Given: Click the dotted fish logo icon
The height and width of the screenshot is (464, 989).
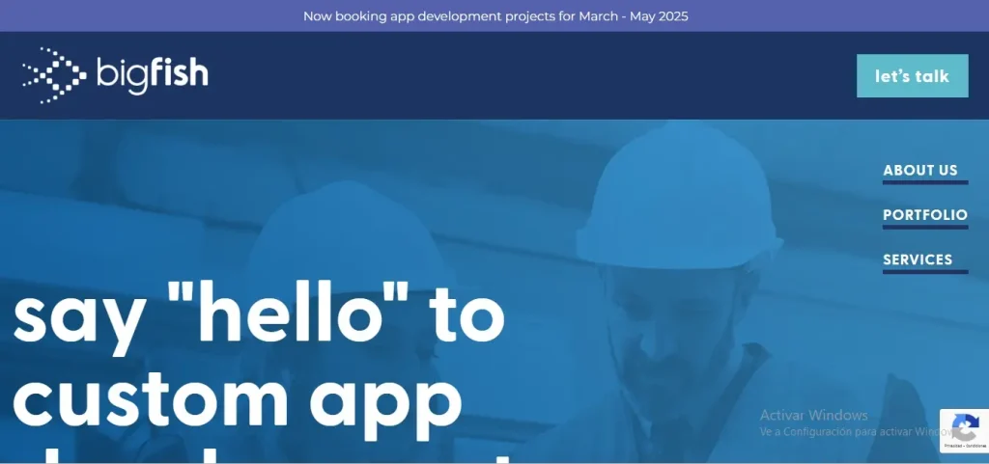Looking at the screenshot, I should [54, 75].
